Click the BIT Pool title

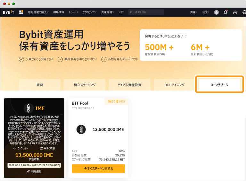[x=80, y=103]
